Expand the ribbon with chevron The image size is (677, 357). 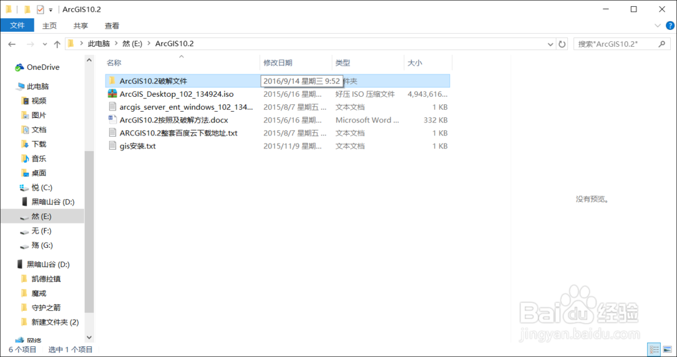[x=657, y=26]
